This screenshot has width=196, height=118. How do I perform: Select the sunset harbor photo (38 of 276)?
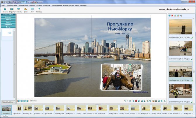[181, 27]
